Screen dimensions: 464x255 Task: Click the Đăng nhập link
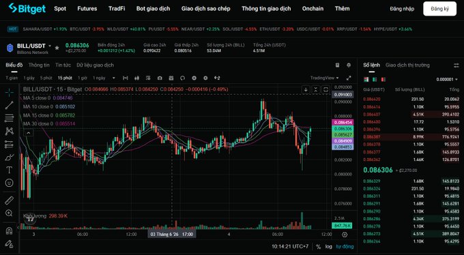[x=402, y=9]
